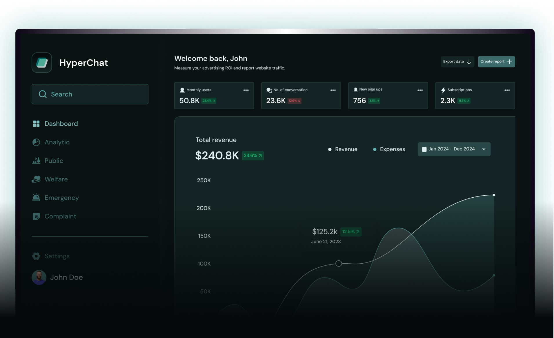Image resolution: width=554 pixels, height=338 pixels.
Task: Toggle the Expenses series in chart legend
Action: point(389,149)
